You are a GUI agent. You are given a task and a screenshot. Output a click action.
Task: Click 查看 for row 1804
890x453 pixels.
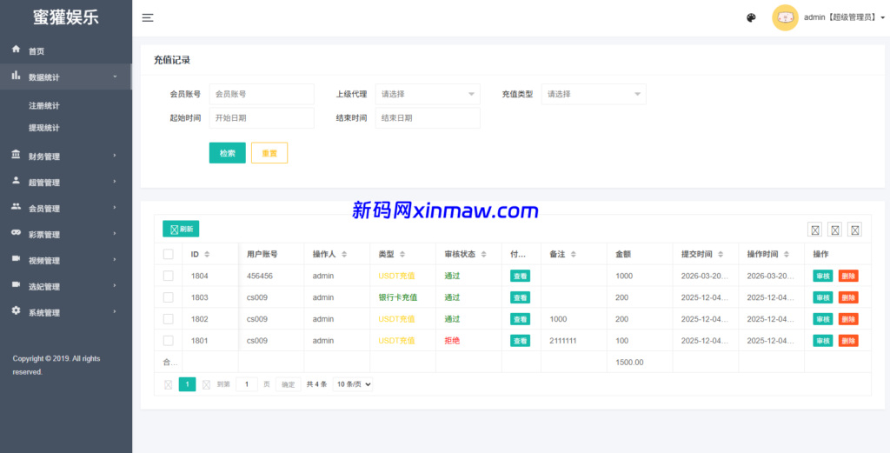tap(520, 276)
